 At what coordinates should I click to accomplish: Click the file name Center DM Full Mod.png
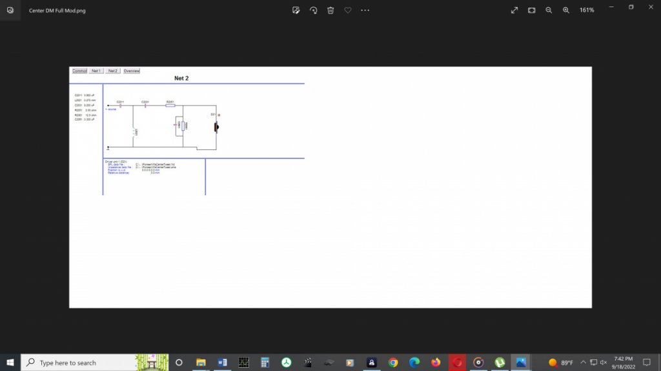(57, 10)
